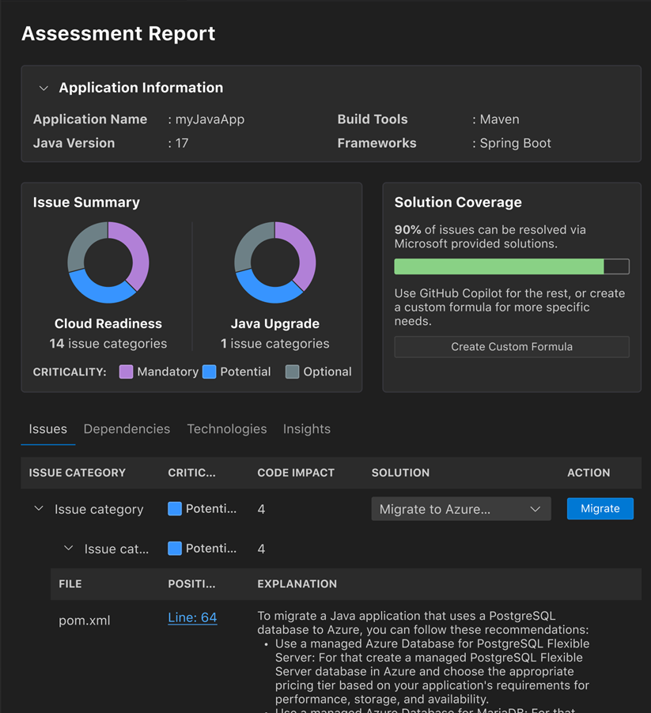This screenshot has width=651, height=713.
Task: Collapse the top-level Issue category row
Action: tap(38, 509)
